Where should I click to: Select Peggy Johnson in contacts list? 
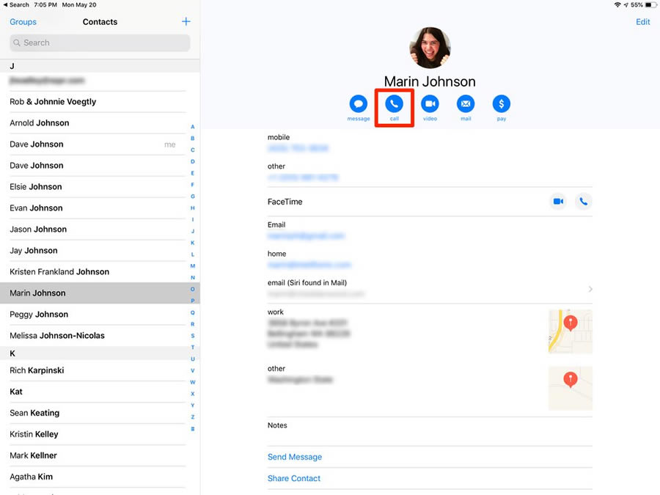click(39, 314)
